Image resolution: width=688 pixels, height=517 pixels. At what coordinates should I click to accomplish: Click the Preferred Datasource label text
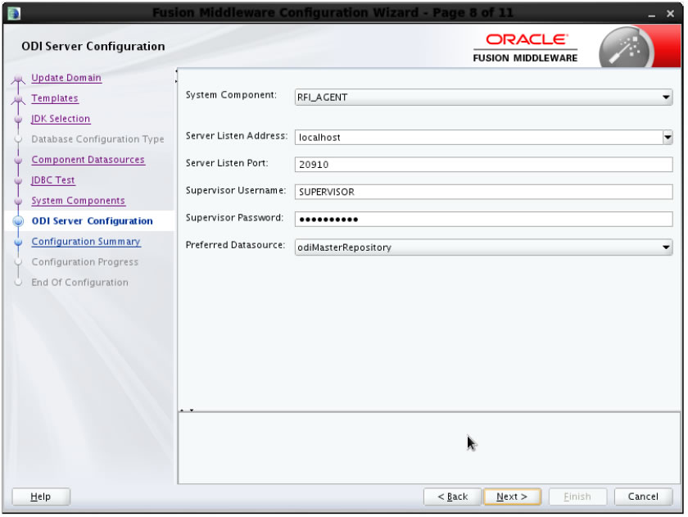[x=235, y=245]
